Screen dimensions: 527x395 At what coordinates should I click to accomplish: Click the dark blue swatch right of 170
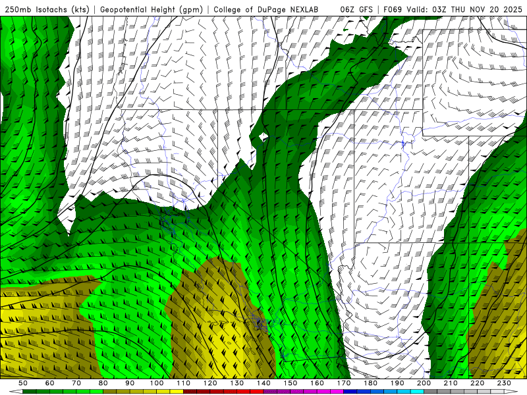pyautogui.click(x=350, y=392)
